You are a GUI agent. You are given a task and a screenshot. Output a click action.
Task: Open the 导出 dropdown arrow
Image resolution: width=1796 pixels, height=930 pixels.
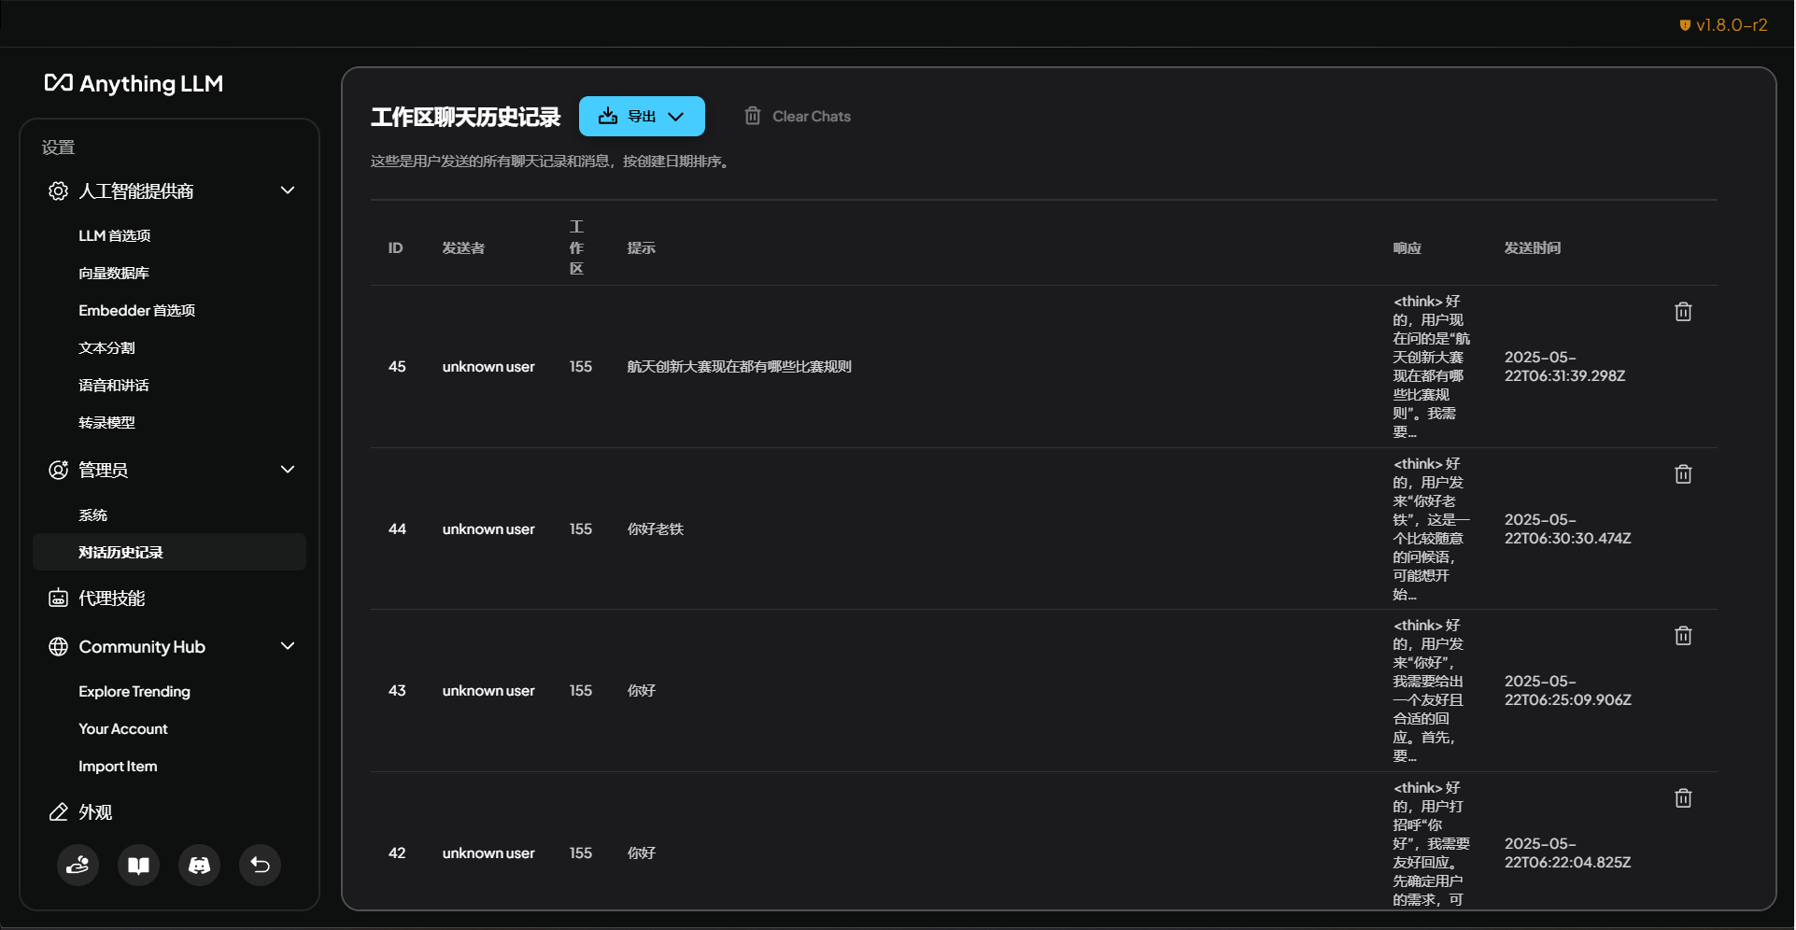(676, 117)
